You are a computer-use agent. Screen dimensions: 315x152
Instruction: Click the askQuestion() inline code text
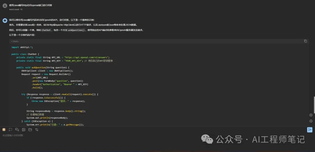coord(76,30)
